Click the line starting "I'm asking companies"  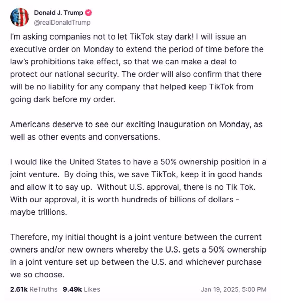(128, 37)
